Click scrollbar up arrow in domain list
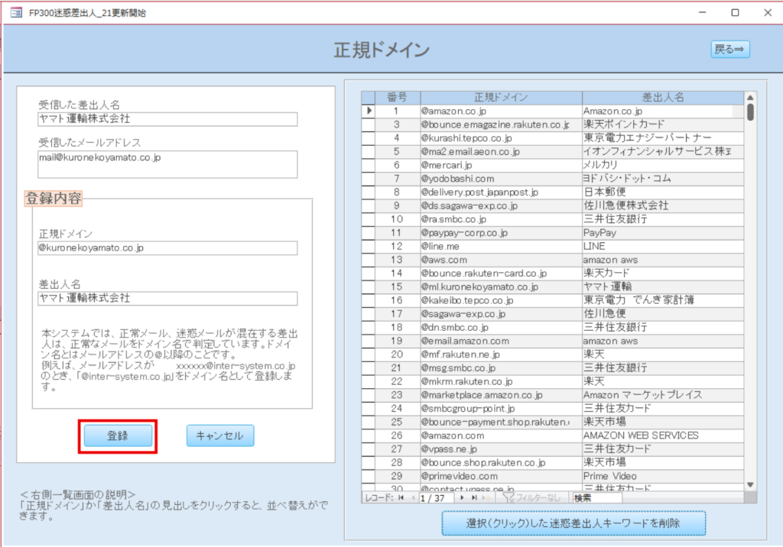 click(x=750, y=97)
